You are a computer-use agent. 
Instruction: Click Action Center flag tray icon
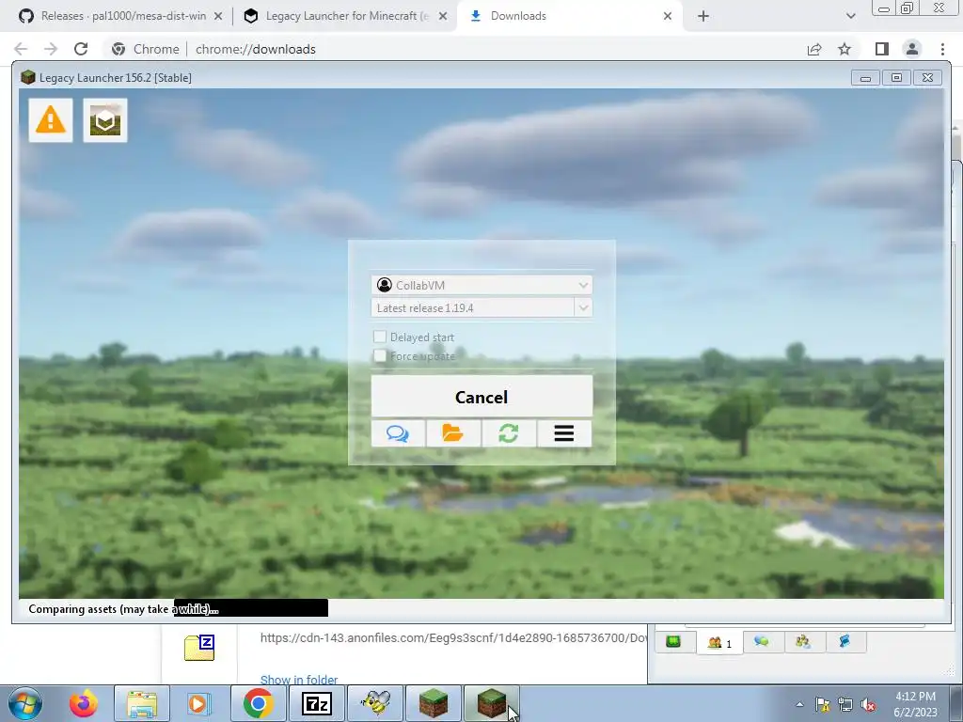click(822, 704)
